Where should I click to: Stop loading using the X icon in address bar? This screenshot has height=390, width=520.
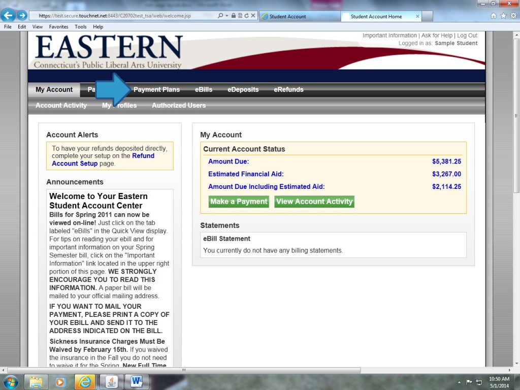253,16
